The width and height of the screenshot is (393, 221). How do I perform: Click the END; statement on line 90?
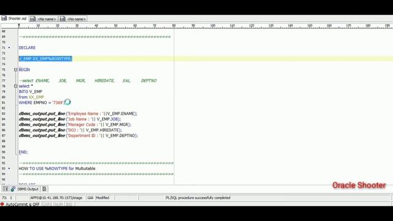tap(23, 152)
